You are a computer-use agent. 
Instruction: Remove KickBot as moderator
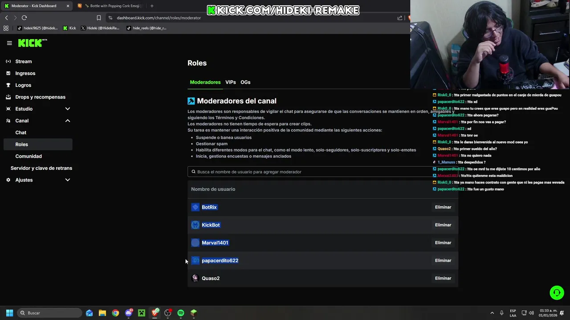point(443,225)
